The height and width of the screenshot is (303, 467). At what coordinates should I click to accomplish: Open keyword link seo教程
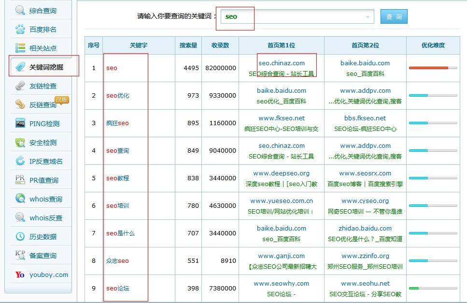pos(118,178)
